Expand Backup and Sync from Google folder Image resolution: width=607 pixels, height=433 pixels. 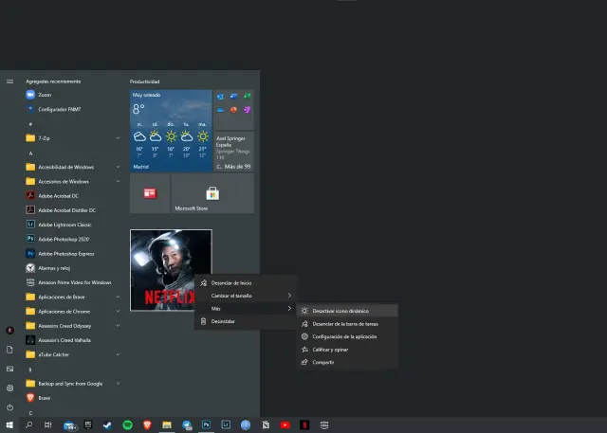coord(71,384)
